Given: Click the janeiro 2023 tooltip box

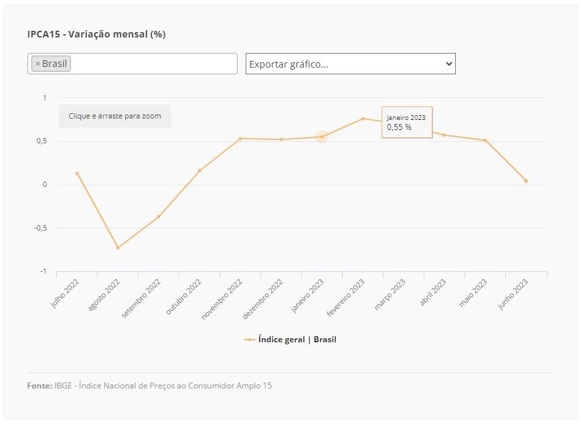Looking at the screenshot, I should pyautogui.click(x=407, y=123).
